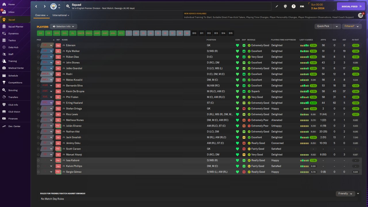The image size is (368, 207).
Task: Open Transfers from the sidebar
Action: click(15, 97)
